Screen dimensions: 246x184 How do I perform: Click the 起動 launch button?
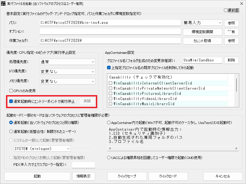[x=37, y=176]
